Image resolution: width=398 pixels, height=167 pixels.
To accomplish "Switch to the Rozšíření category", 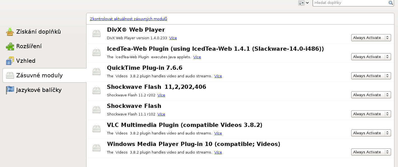I will coord(45,46).
